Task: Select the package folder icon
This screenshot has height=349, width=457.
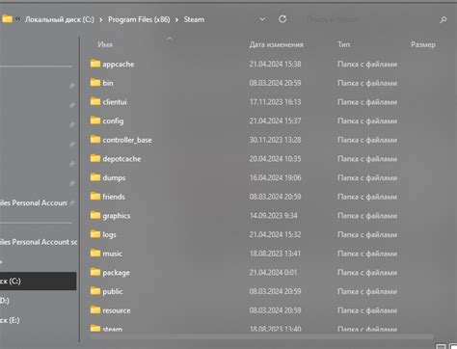Action: click(95, 272)
